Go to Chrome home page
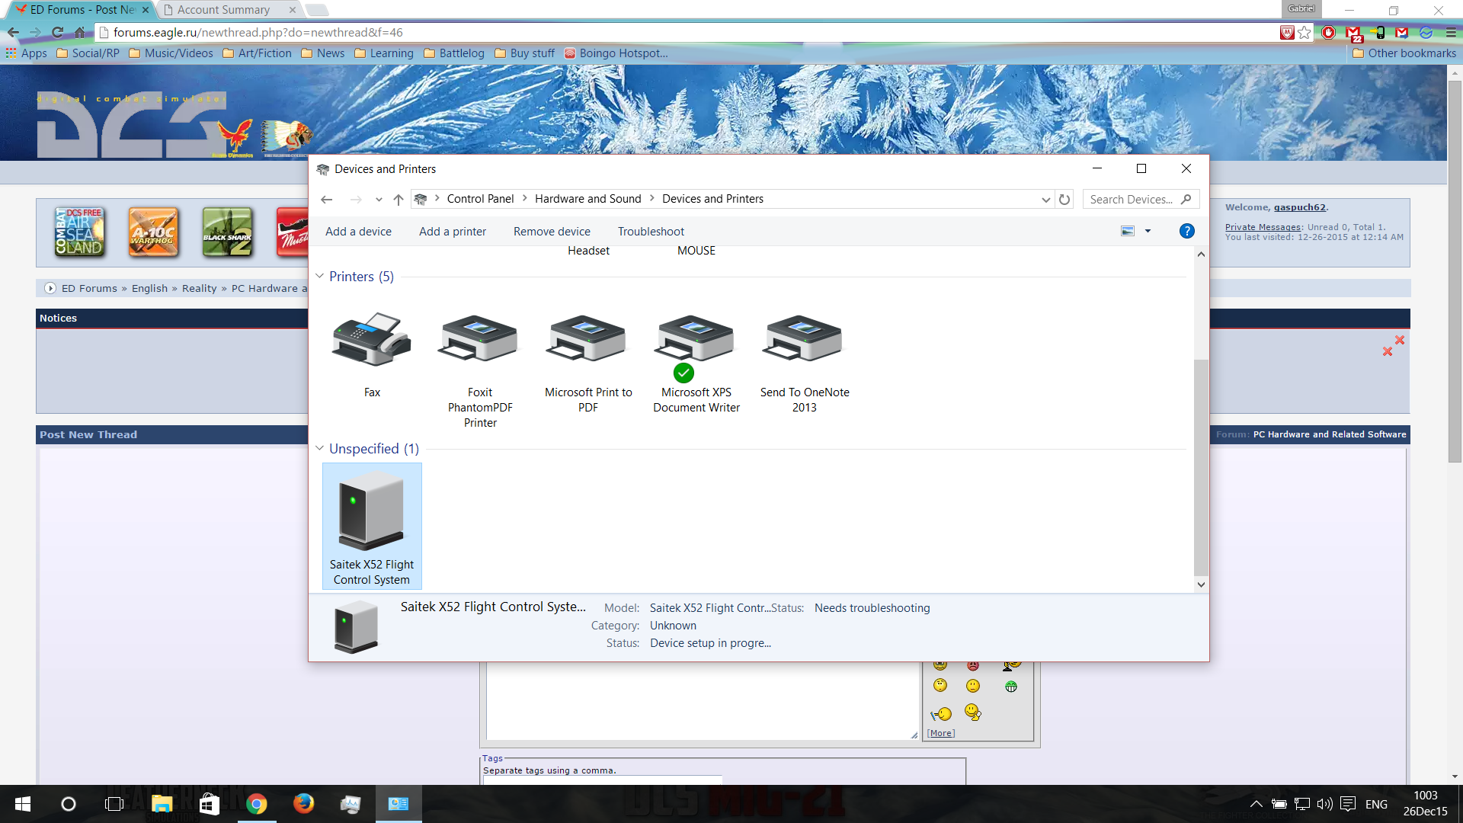 point(80,32)
